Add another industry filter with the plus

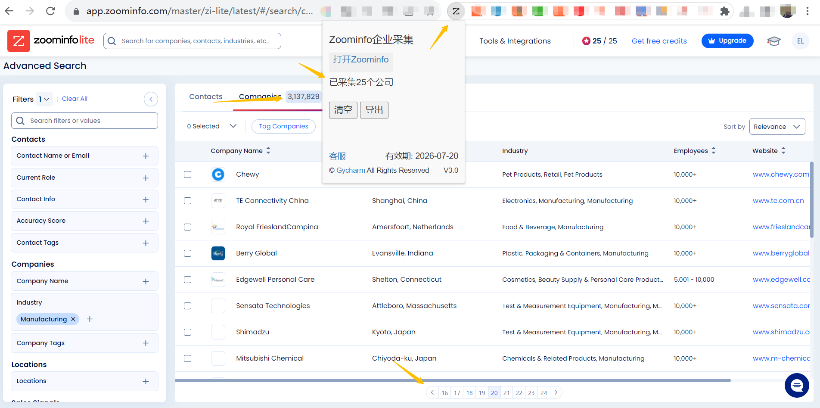[90, 319]
